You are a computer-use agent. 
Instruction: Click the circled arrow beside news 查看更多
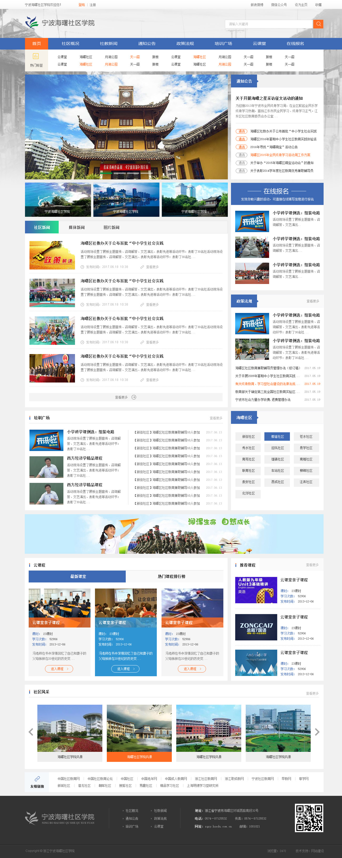pos(134,397)
